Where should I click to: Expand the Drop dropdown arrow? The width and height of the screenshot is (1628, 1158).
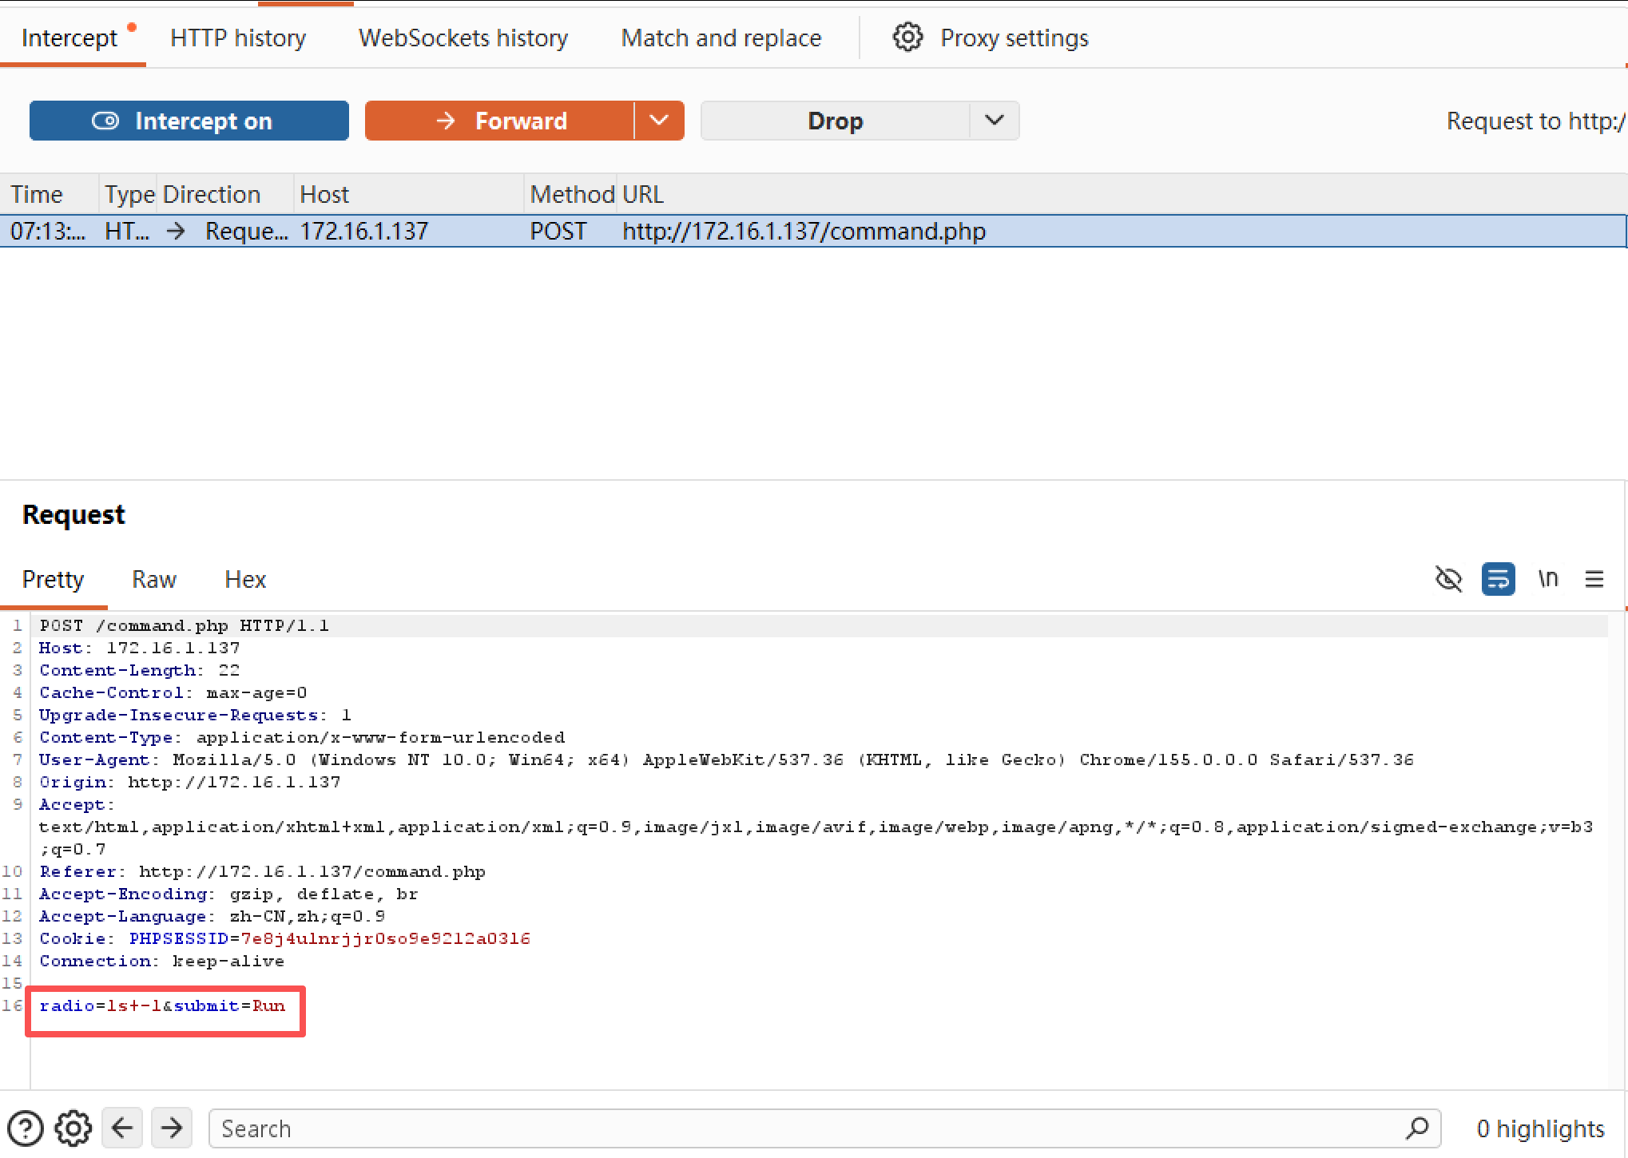995,121
